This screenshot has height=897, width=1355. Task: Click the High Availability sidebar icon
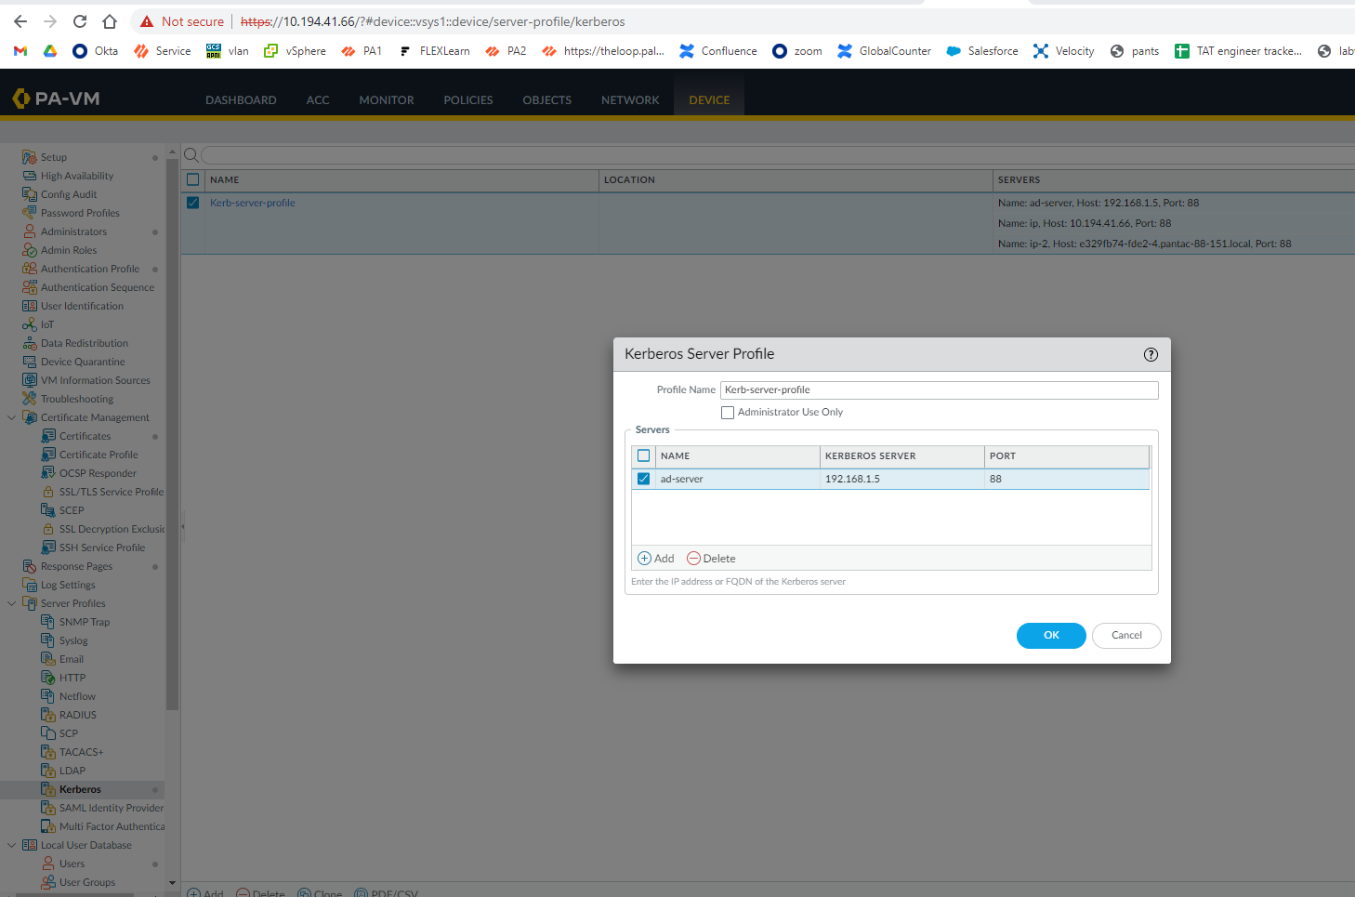click(x=30, y=176)
